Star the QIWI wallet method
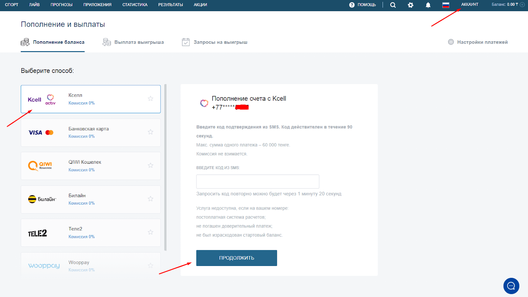528x297 pixels. coord(150,165)
